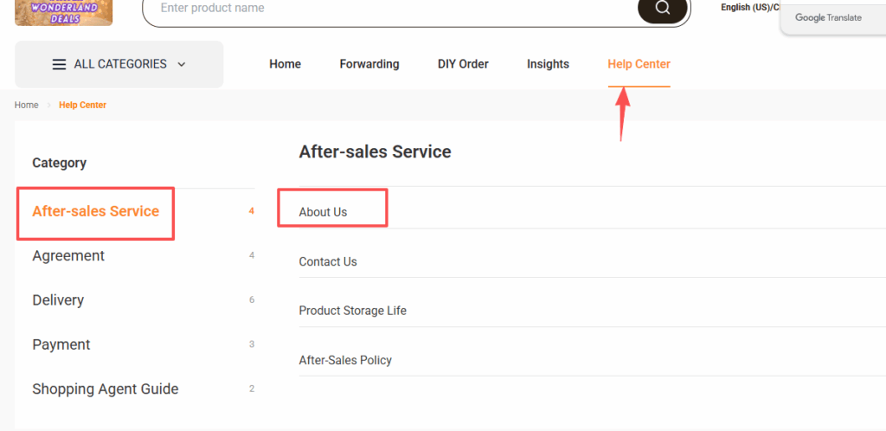Select the Delivery category
886x431 pixels.
pos(58,300)
